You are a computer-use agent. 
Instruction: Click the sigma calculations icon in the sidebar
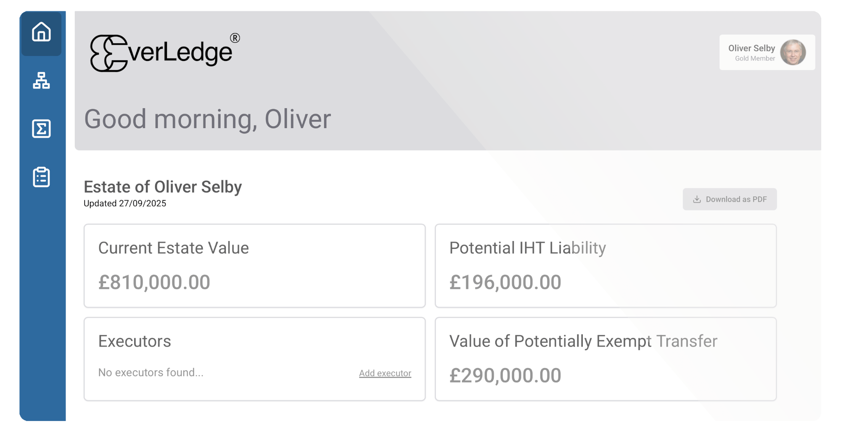point(41,129)
